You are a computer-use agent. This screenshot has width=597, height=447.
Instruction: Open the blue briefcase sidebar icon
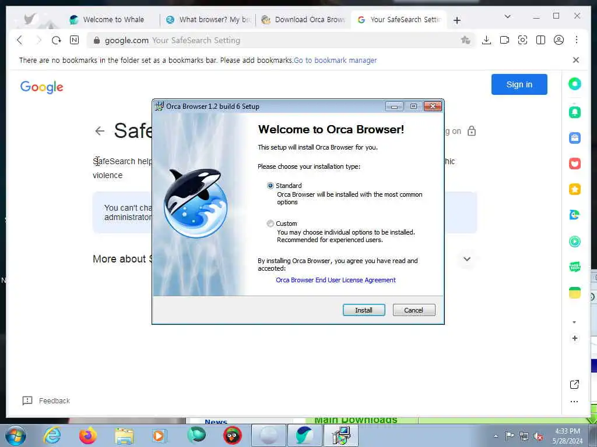[x=574, y=137]
